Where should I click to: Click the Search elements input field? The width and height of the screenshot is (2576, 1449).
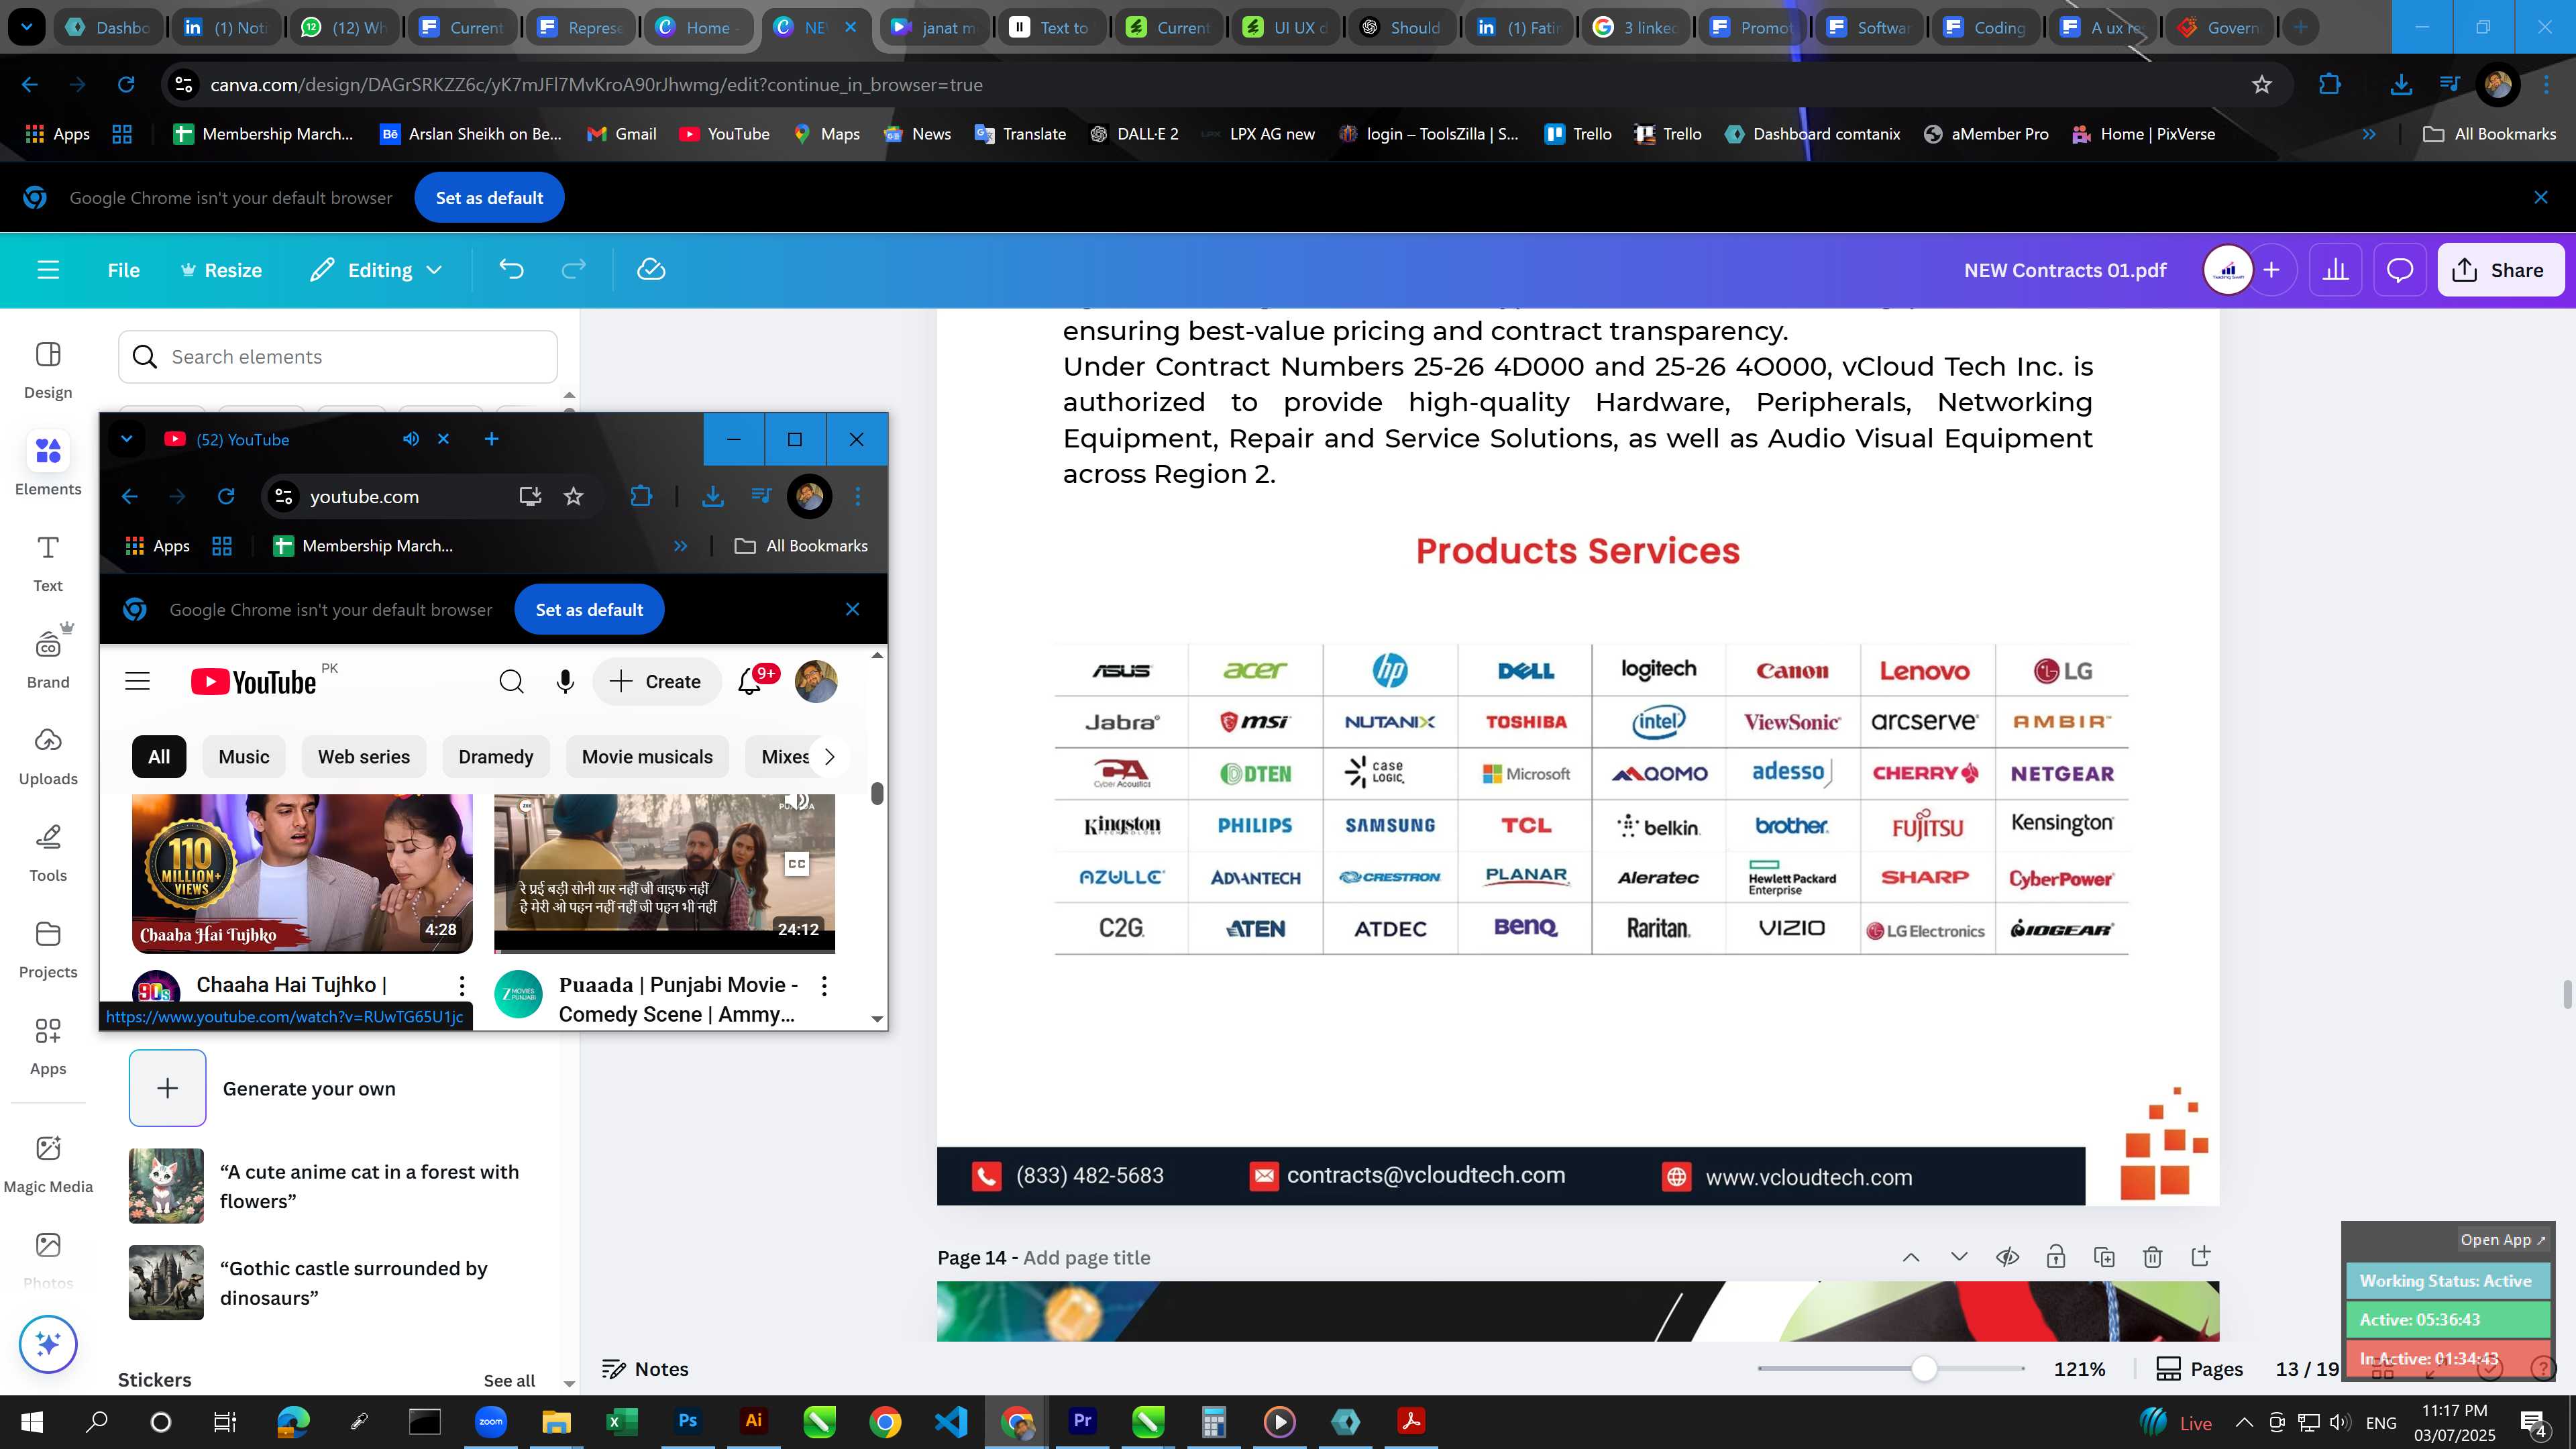[338, 357]
